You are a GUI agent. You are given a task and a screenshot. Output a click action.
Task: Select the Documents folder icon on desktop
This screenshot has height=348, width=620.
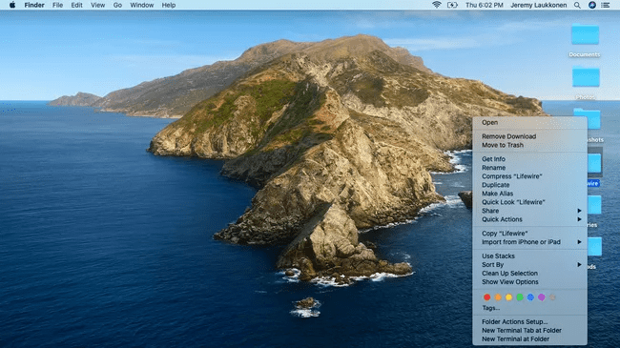(585, 34)
